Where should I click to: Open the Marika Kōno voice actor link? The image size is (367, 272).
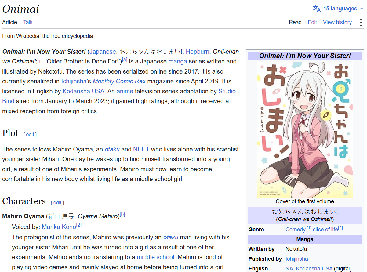tap(59, 227)
